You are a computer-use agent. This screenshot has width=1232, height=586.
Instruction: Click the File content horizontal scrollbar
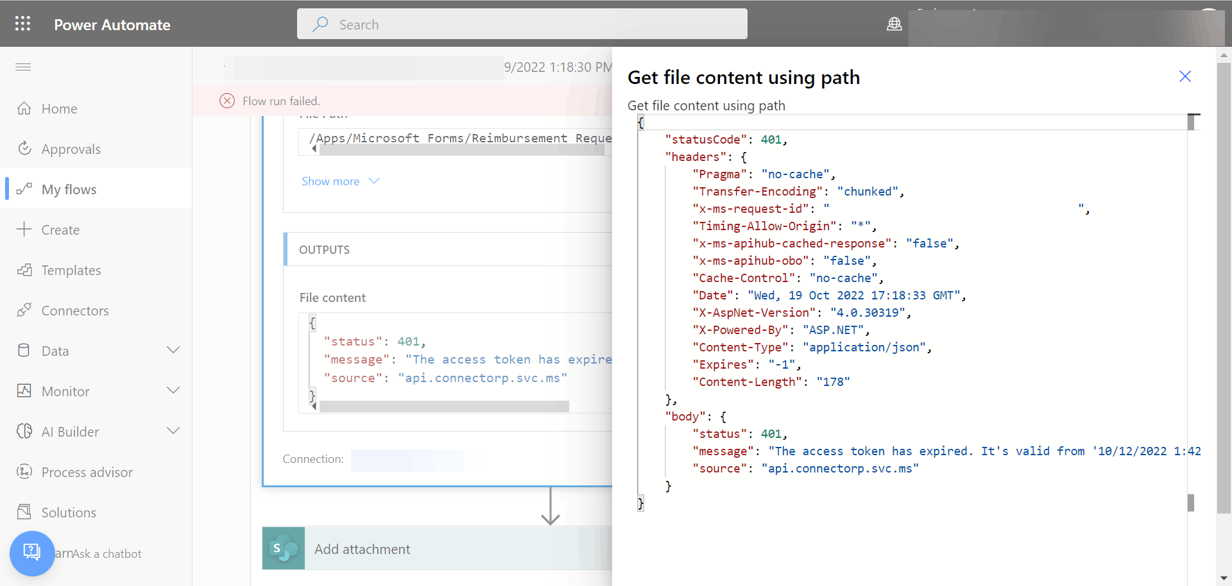point(443,406)
